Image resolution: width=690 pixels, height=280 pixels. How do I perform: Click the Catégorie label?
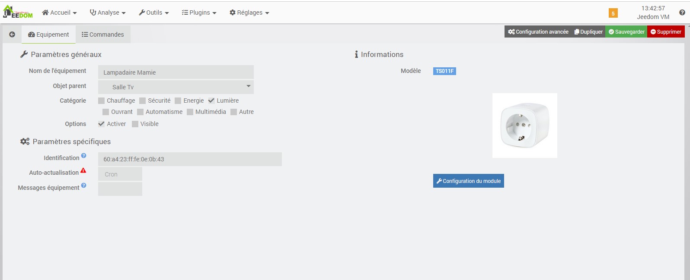coord(73,101)
